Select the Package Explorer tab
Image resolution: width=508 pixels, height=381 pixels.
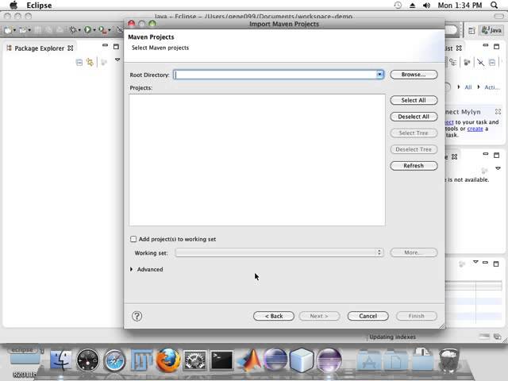(39, 48)
